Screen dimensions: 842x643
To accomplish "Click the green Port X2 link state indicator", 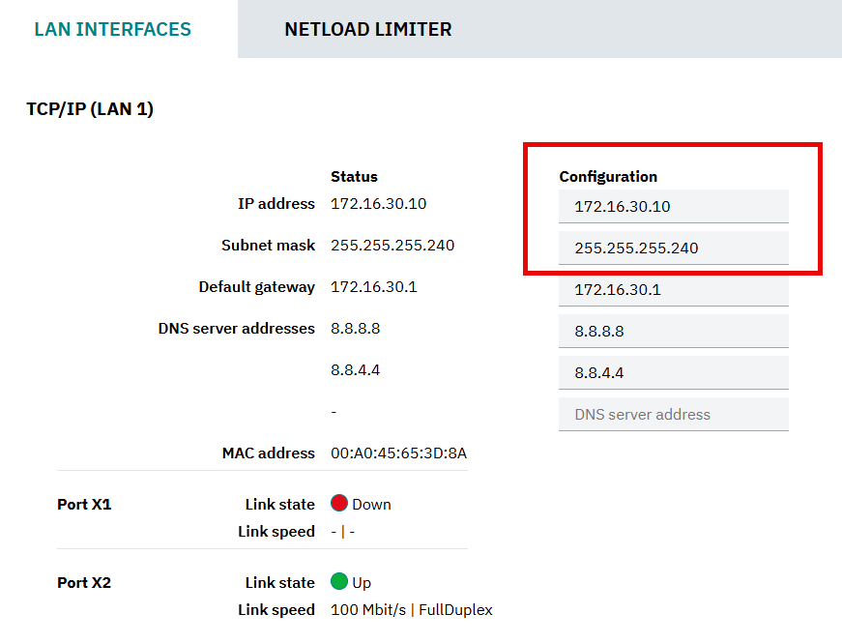I will click(x=339, y=581).
